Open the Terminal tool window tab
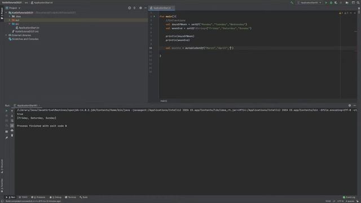 pyautogui.click(x=71, y=197)
